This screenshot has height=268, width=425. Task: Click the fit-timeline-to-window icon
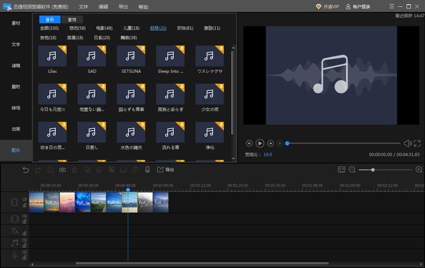pos(341,170)
